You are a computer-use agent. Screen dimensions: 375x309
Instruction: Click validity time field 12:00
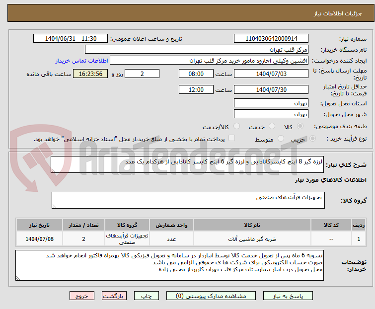pos(196,90)
